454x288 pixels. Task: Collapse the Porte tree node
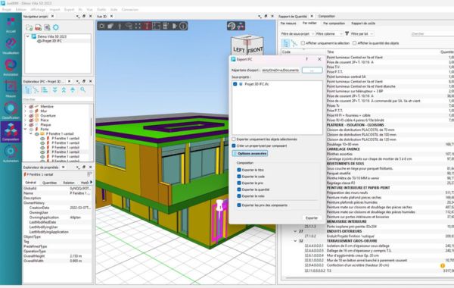(x=25, y=129)
